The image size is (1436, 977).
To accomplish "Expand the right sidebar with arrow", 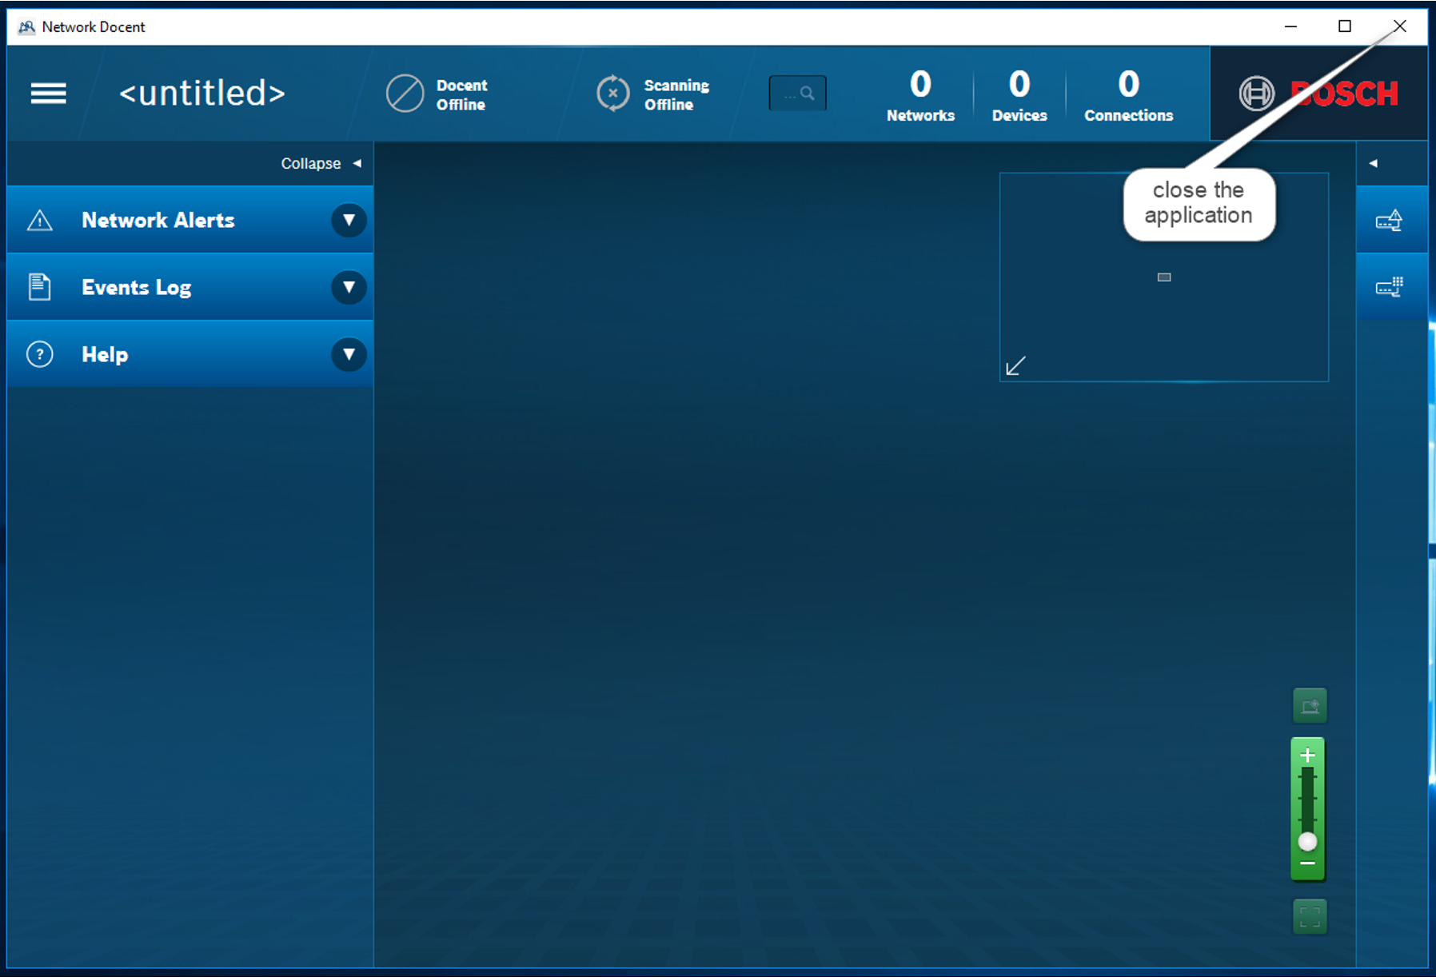I will 1373,163.
